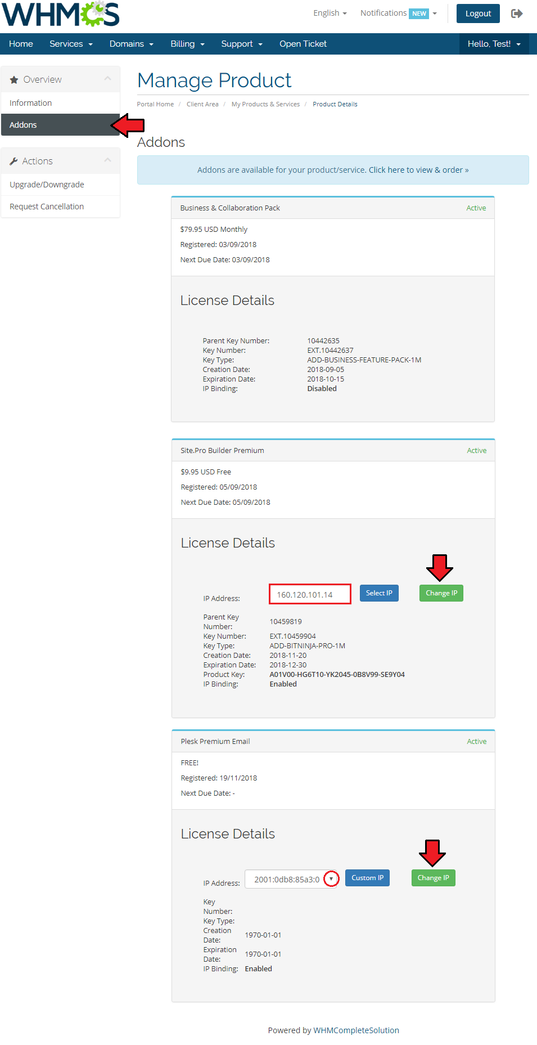The height and width of the screenshot is (1045, 537).
Task: Click the Actions wrench icon
Action: click(14, 162)
